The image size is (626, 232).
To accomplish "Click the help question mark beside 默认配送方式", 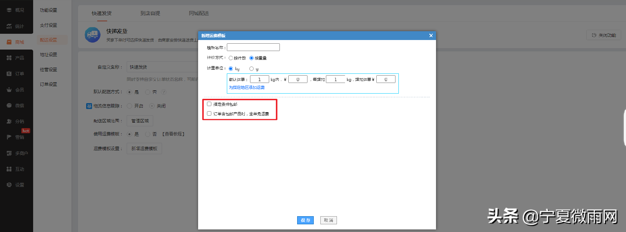I will tap(163, 92).
